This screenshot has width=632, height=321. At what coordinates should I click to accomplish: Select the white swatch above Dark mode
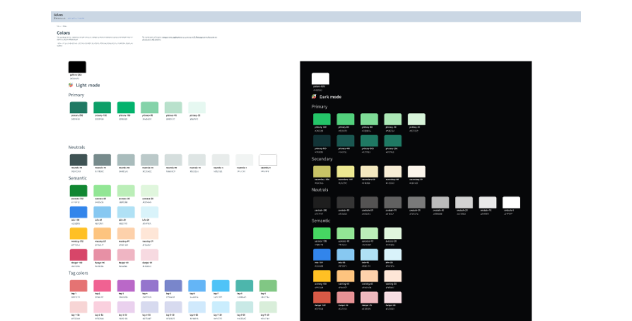click(x=320, y=78)
